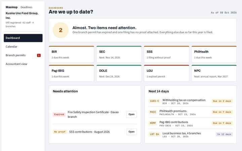Open Branch permits in the sidebar
This screenshot has height=151, width=242.
pyautogui.click(x=23, y=55)
